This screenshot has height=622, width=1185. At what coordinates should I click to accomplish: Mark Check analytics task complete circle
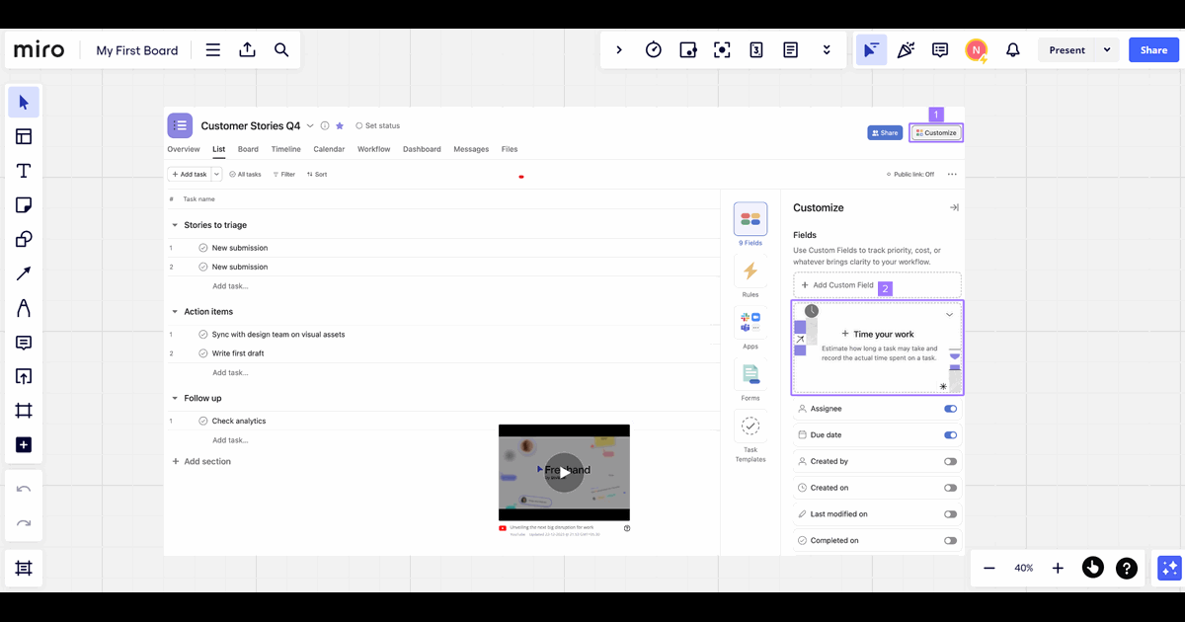coord(202,422)
